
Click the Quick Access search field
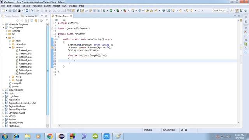pyautogui.click(x=219, y=10)
